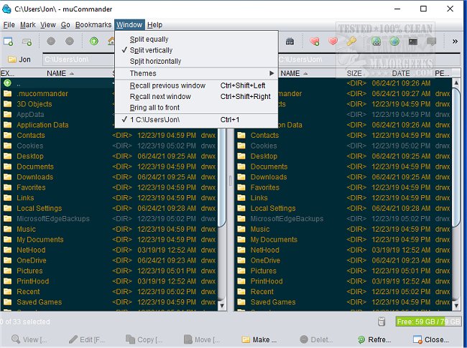The width and height of the screenshot is (467, 348).
Task: Click the binoculars find icon in toolbar
Action: coord(290,42)
